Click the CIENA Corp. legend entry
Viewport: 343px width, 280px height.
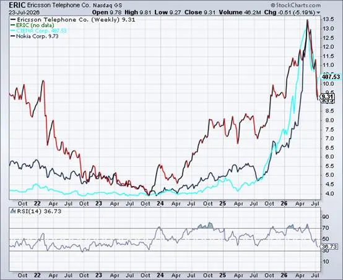38,30
